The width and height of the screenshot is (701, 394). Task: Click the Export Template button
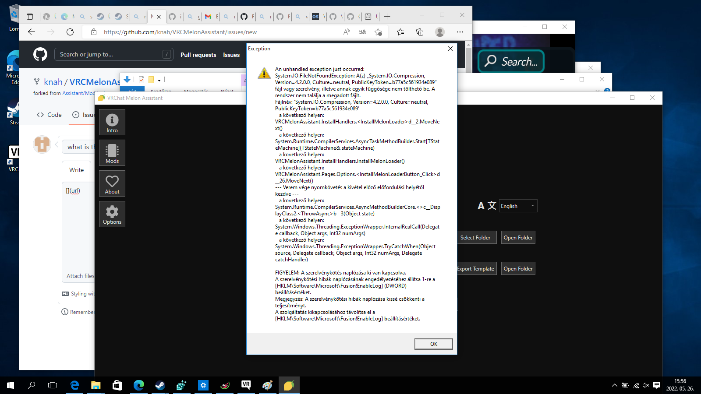[476, 269]
